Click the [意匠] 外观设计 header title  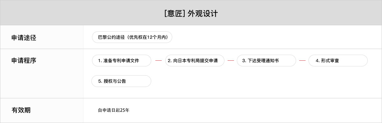tap(191, 14)
